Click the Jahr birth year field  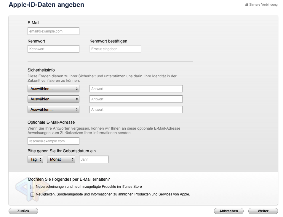click(x=94, y=159)
